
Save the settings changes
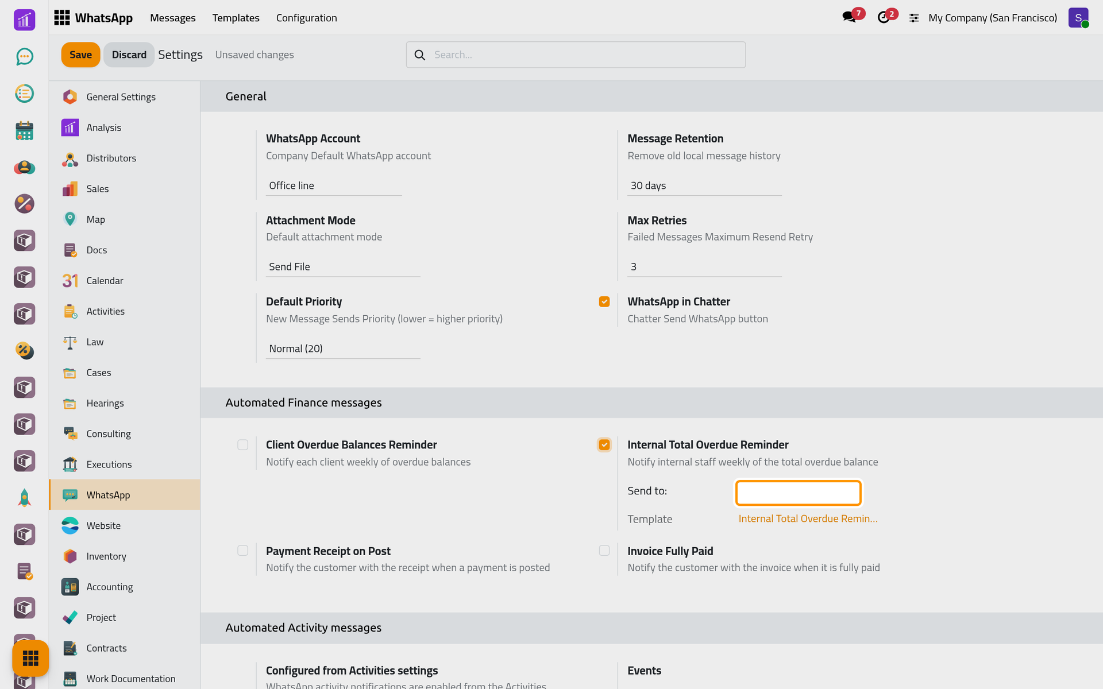click(80, 55)
